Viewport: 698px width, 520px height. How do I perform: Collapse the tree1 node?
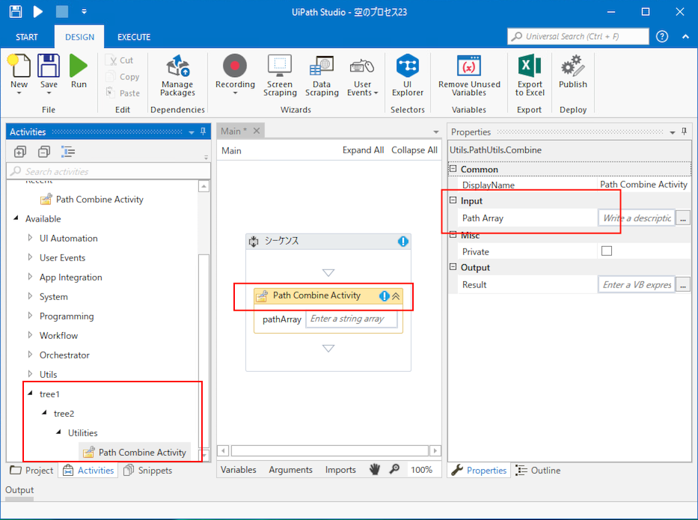(30, 393)
